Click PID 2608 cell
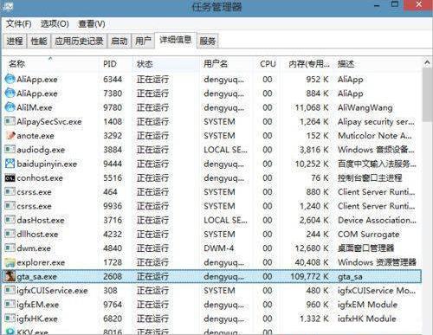The width and height of the screenshot is (433, 335). (113, 276)
